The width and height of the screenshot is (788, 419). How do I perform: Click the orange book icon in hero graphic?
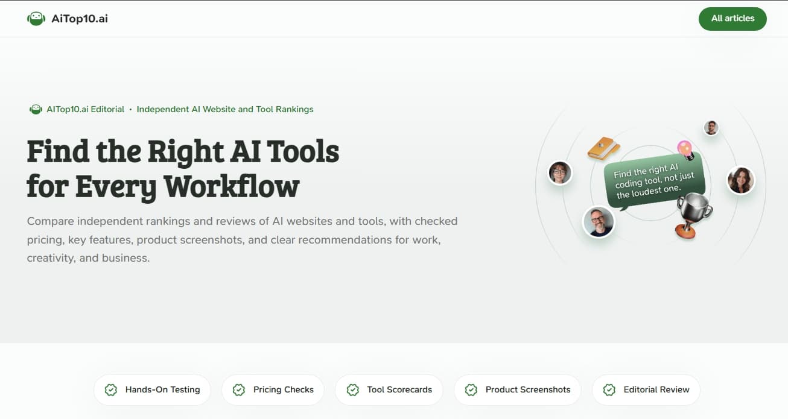(x=603, y=148)
